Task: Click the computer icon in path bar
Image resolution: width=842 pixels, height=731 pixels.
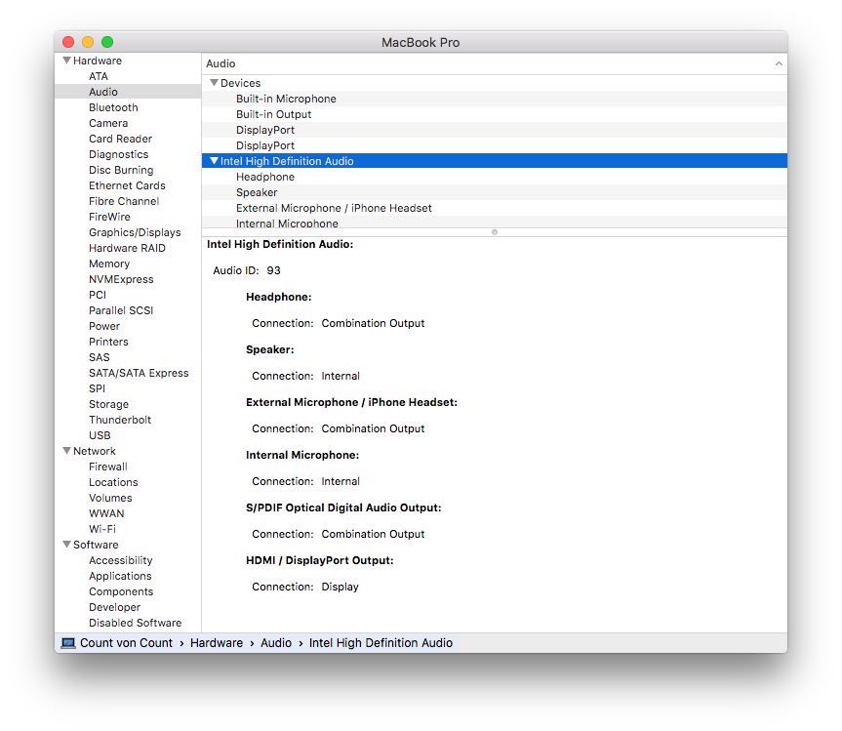Action: (68, 643)
